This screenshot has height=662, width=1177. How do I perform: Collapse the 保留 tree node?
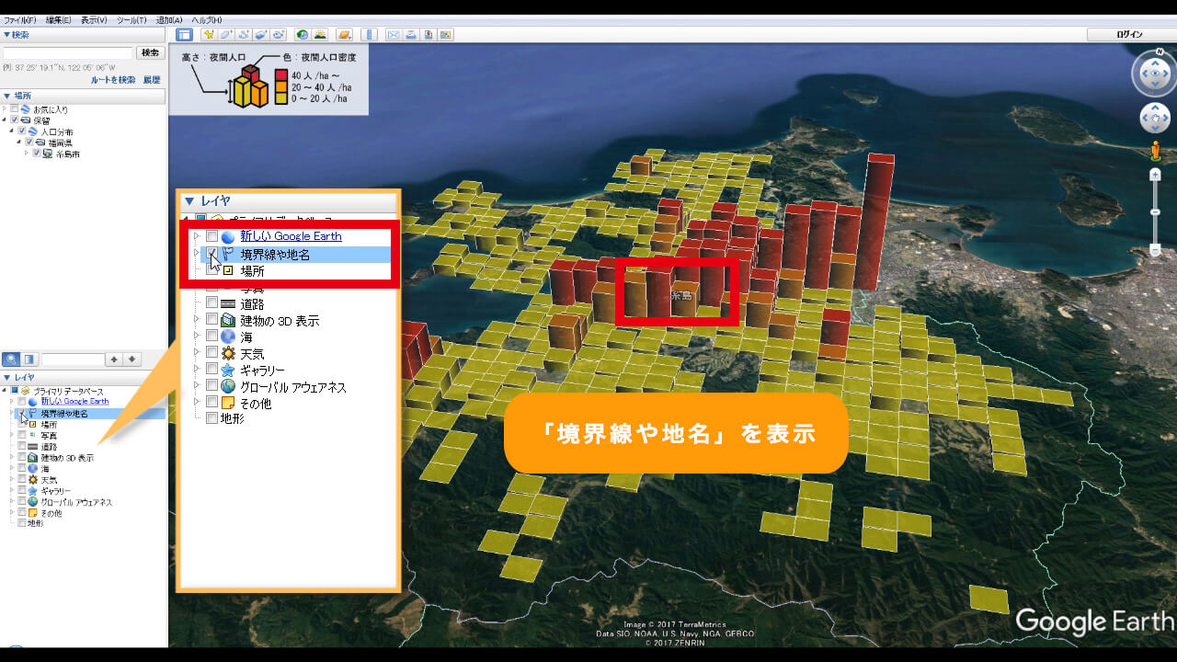coord(6,120)
